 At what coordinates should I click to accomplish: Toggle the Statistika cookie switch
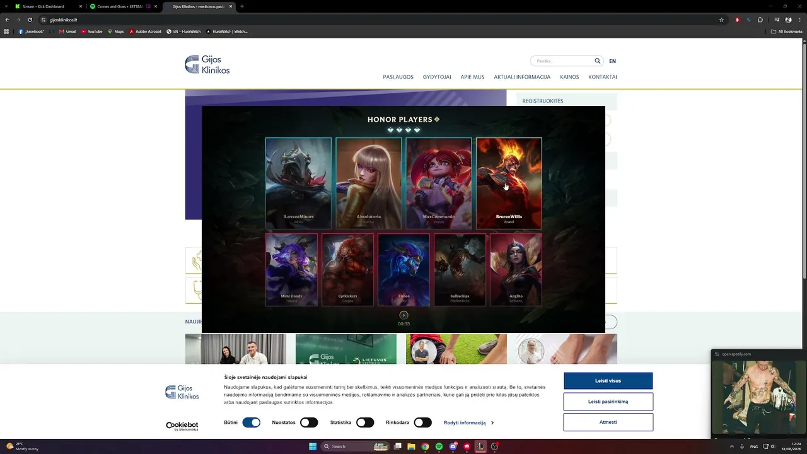click(365, 422)
